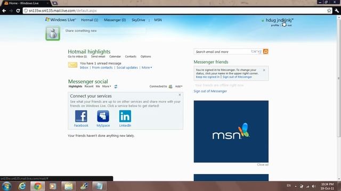Click Sign out of Messenger below friends list
Image resolution: width=341 pixels, height=191 pixels.
tap(210, 91)
